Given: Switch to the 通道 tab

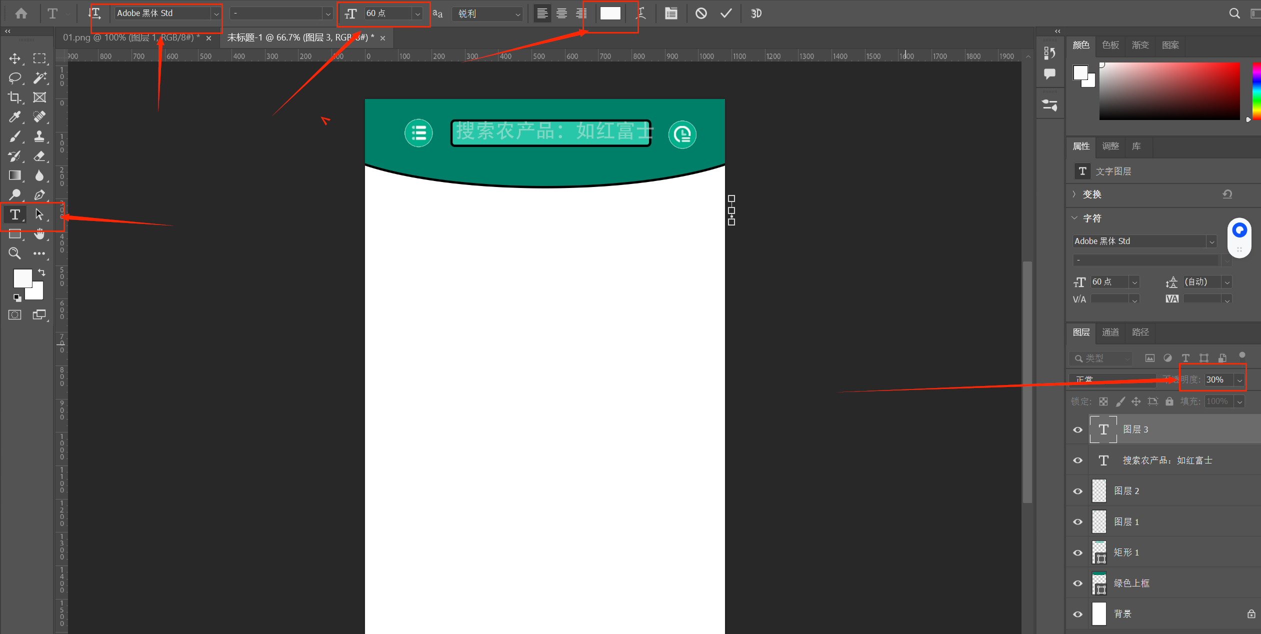Looking at the screenshot, I should pos(1110,332).
